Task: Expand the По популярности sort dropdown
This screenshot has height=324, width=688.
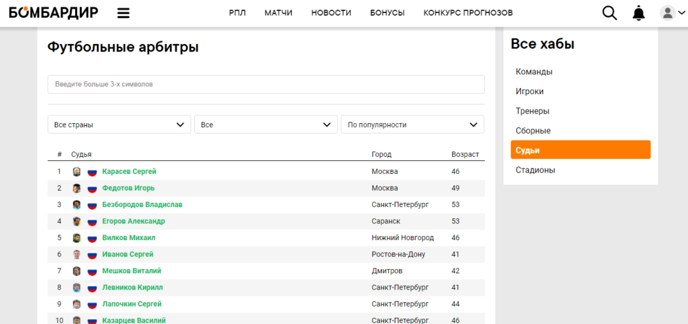Action: tap(412, 125)
